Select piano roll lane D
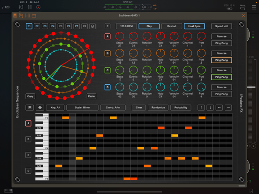 click(29, 171)
